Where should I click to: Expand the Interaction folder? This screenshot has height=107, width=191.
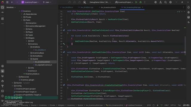24,23
